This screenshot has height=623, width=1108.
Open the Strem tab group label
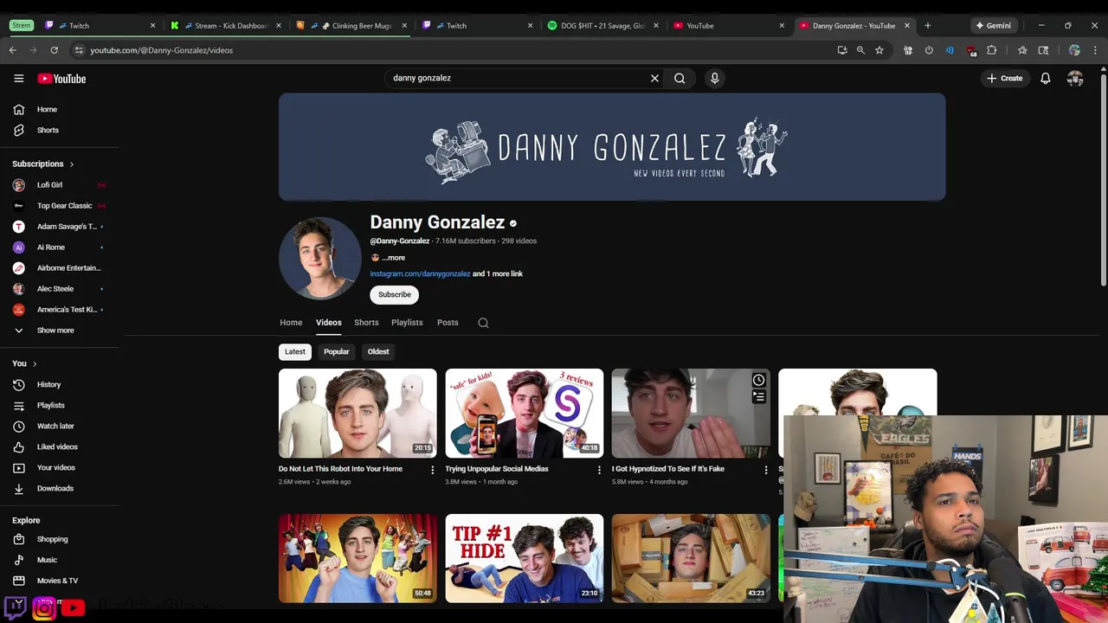[21, 25]
